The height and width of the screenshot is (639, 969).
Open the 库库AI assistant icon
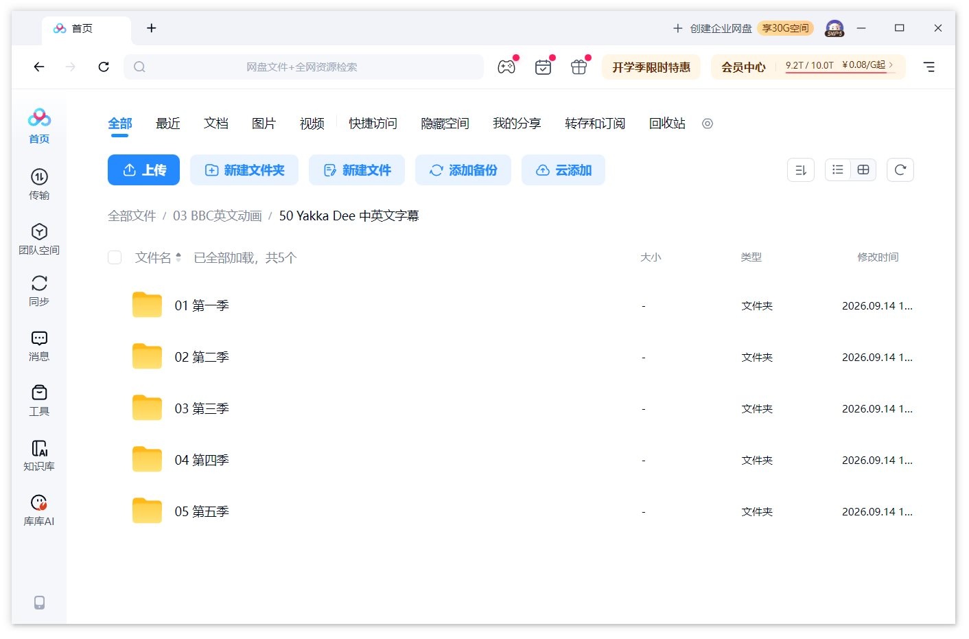pos(39,510)
